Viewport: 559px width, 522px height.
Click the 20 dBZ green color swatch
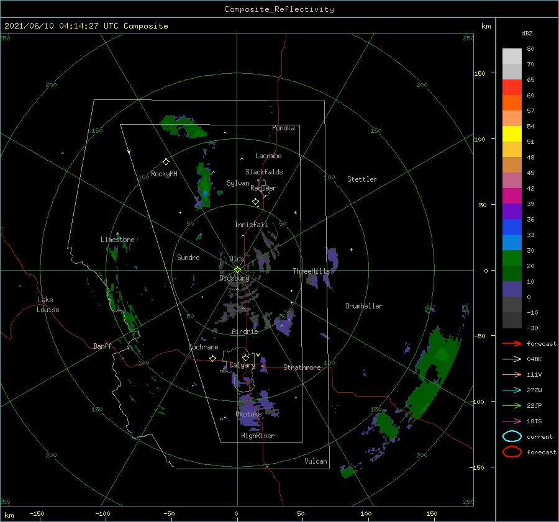pyautogui.click(x=512, y=258)
